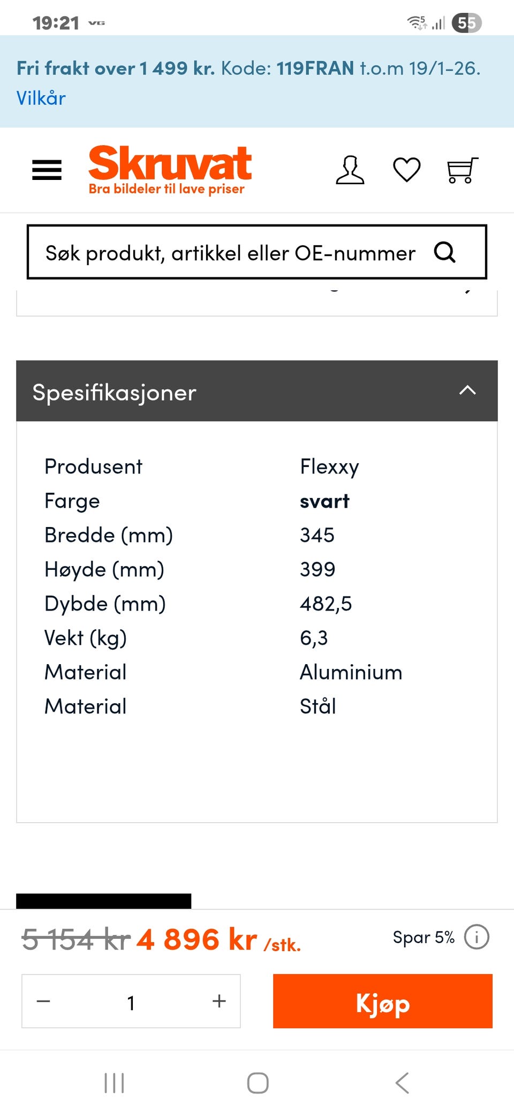Open the favorites heart icon
This screenshot has width=514, height=1114.
(407, 170)
